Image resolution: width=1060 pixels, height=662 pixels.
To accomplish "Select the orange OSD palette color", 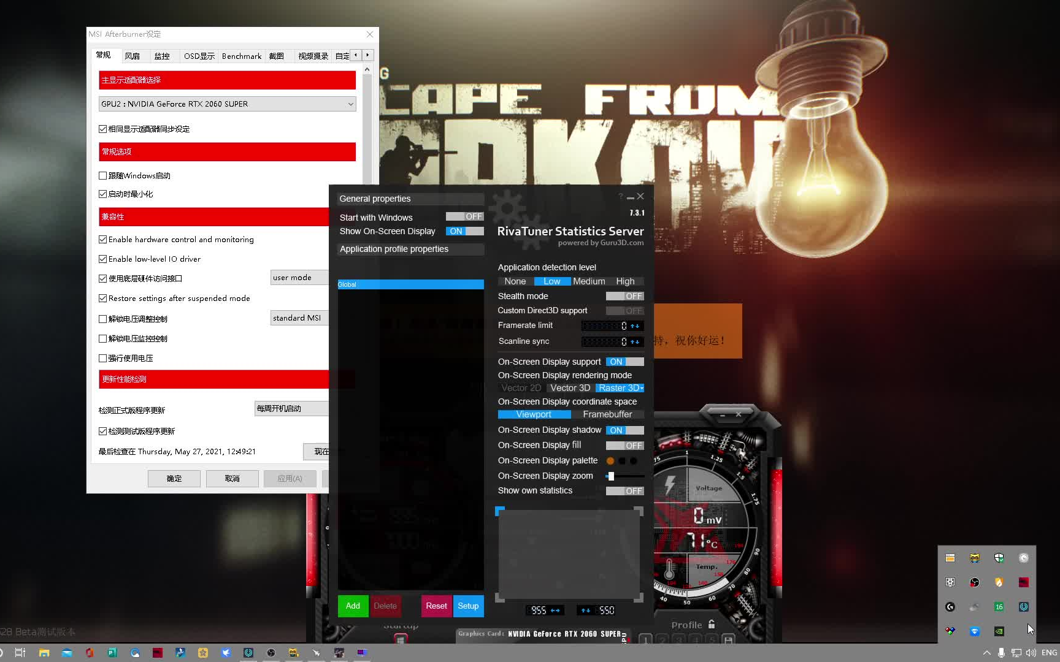I will point(610,461).
